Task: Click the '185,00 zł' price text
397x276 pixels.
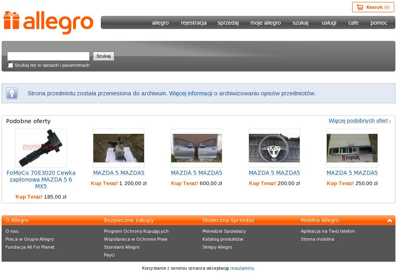Action: click(55, 197)
